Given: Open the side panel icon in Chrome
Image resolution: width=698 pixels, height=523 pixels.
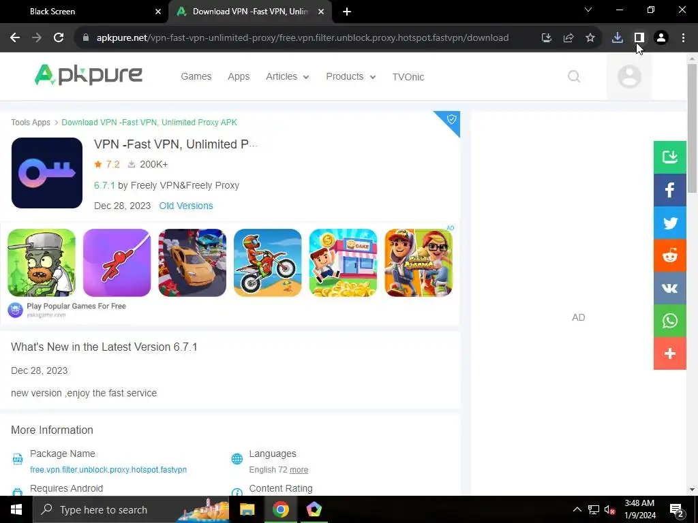Looking at the screenshot, I should pyautogui.click(x=639, y=38).
